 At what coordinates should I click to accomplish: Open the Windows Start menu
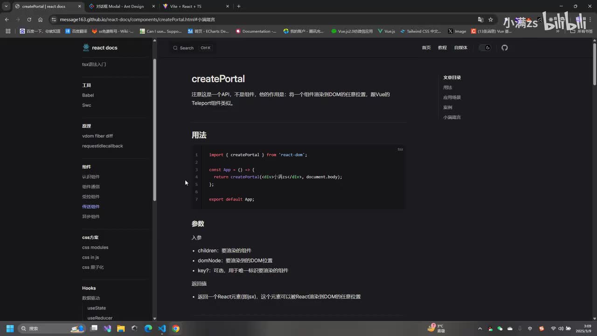click(x=10, y=329)
